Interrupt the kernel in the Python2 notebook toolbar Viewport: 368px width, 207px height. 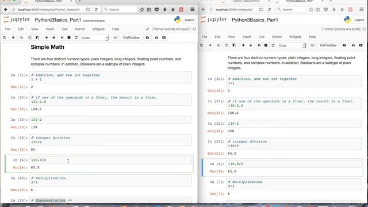tap(69, 37)
